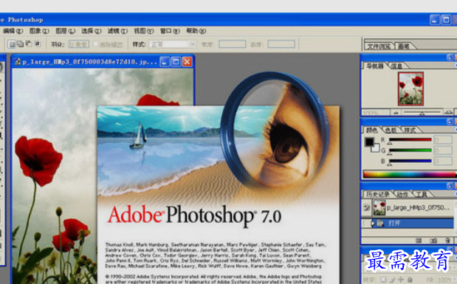Click the document icon in the 打开 history row
The height and width of the screenshot is (284, 457).
379,224
